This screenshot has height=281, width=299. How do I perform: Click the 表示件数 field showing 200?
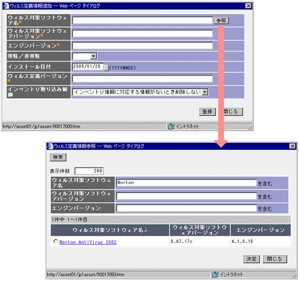[x=89, y=171]
